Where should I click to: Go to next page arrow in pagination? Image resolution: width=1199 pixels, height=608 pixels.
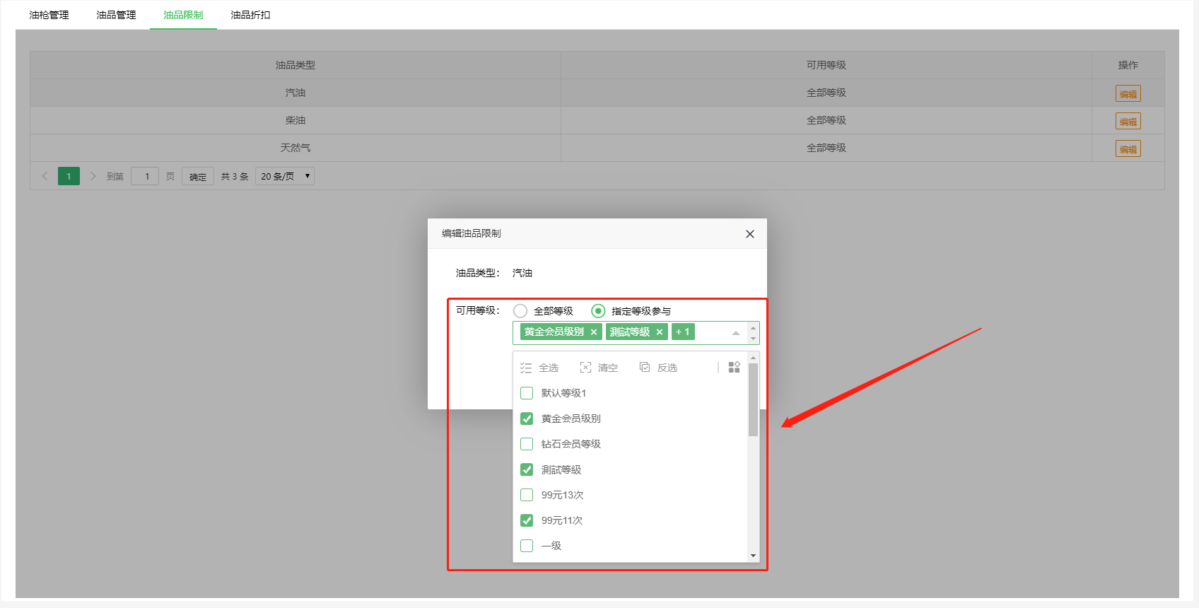(x=93, y=176)
